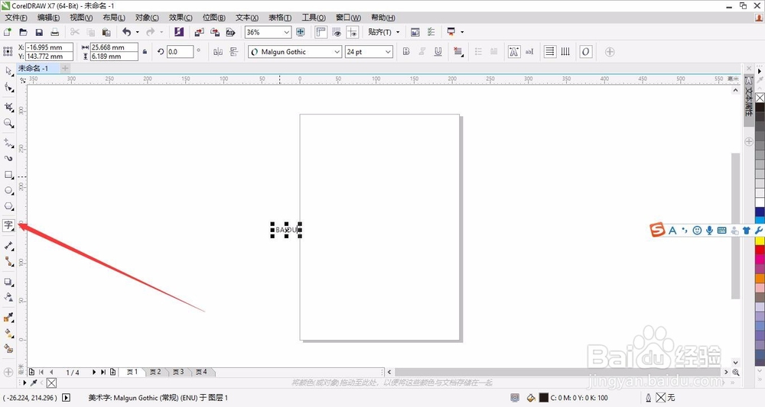Toggle full-screen preview icon
The image size is (765, 407).
pyautogui.click(x=301, y=32)
